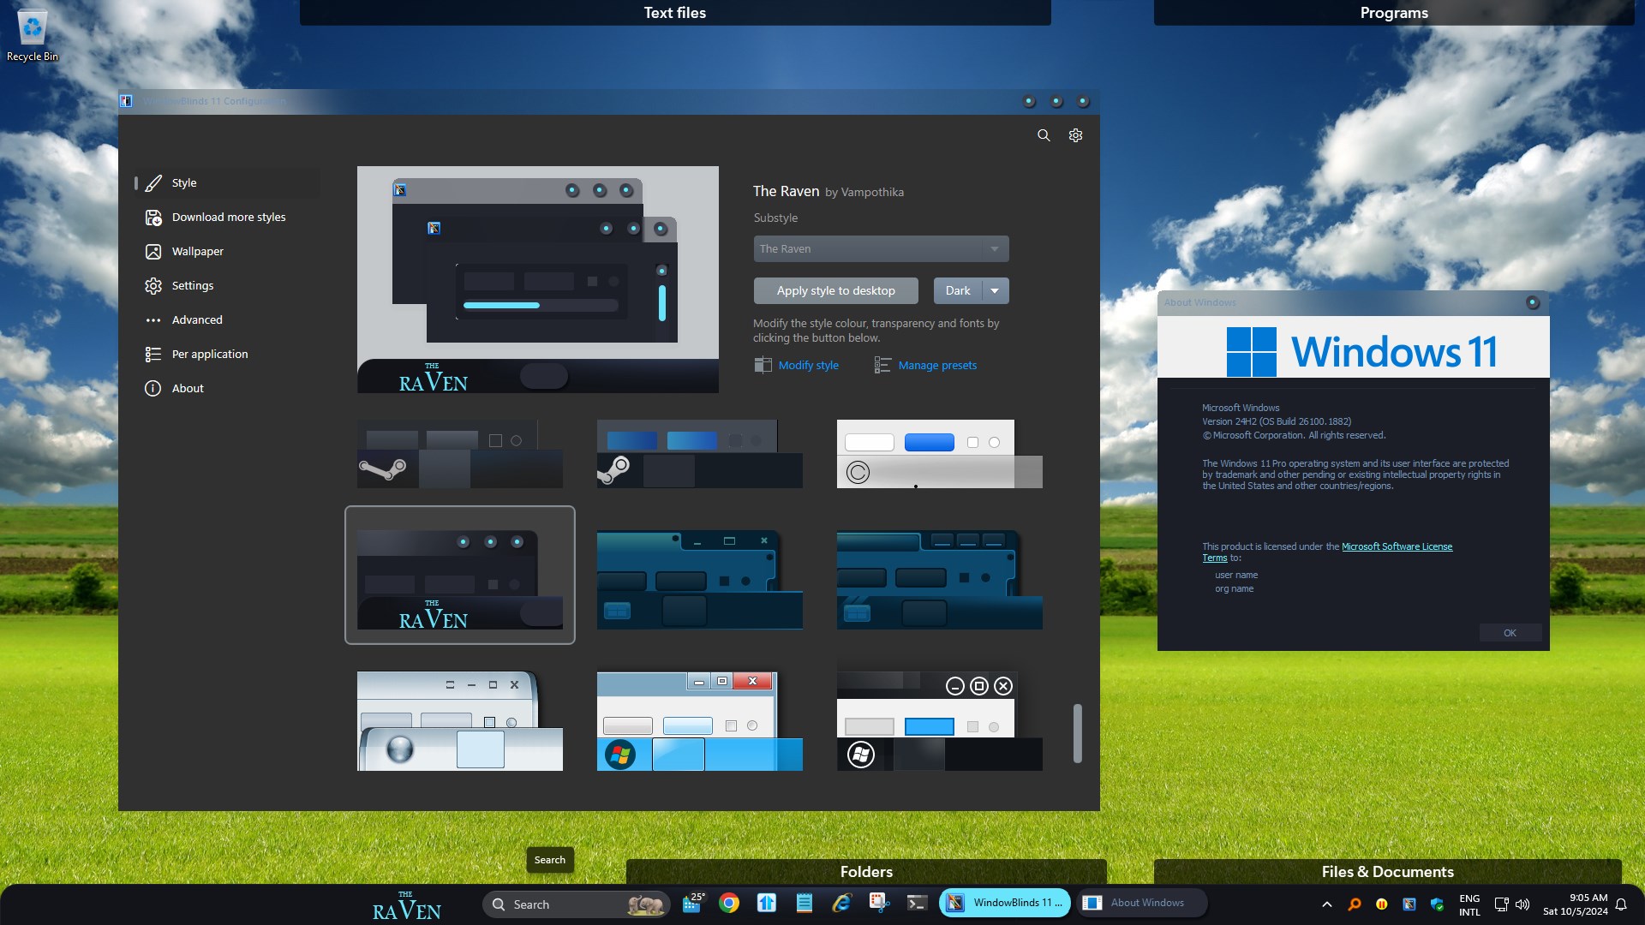1645x925 pixels.
Task: Click the large Raven style preview image
Action: (538, 279)
